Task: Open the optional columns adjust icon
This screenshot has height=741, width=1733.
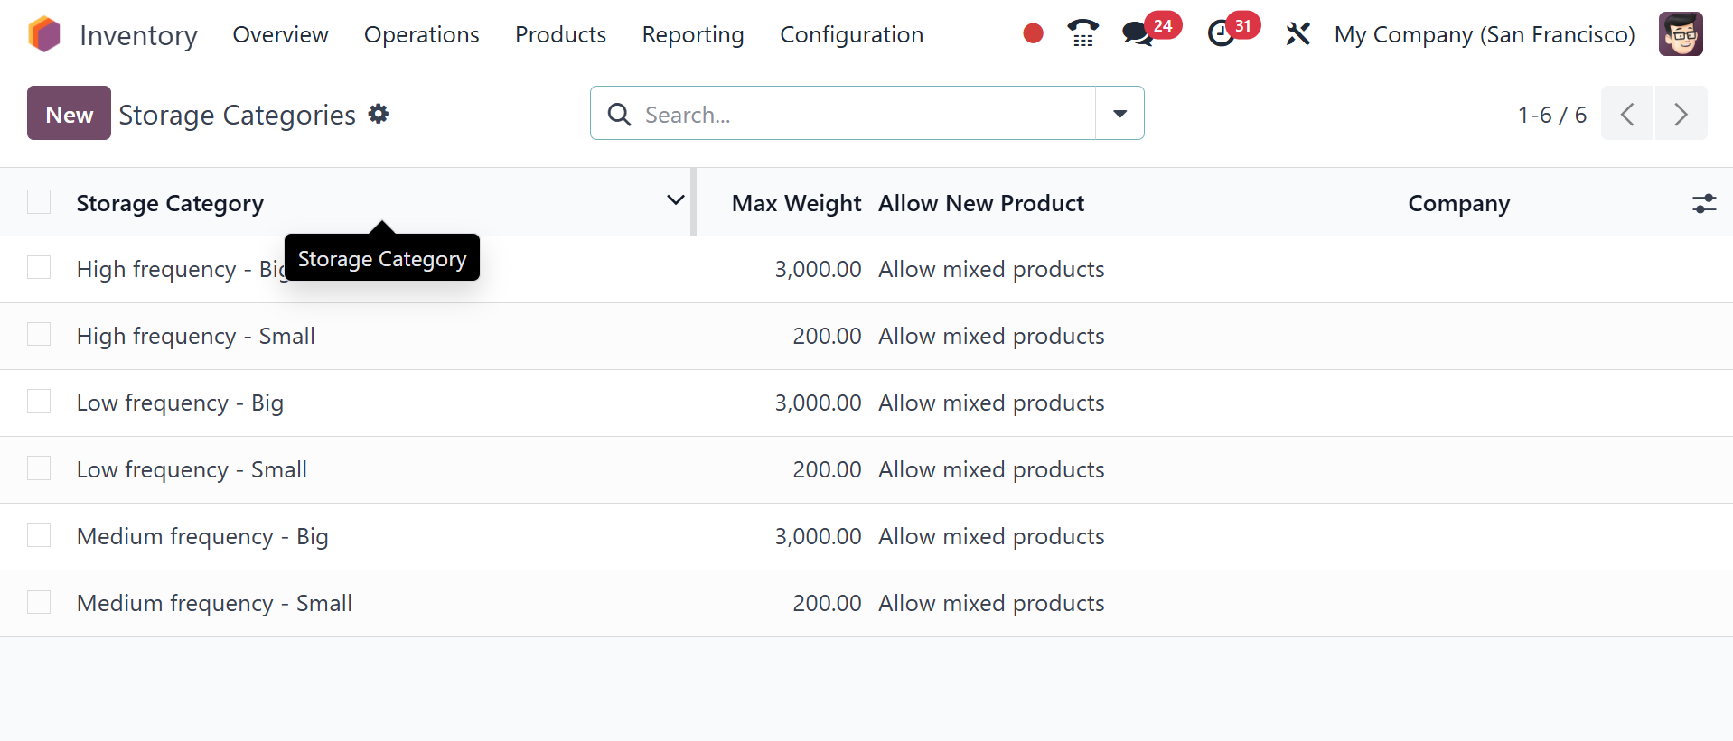Action: coord(1704,204)
